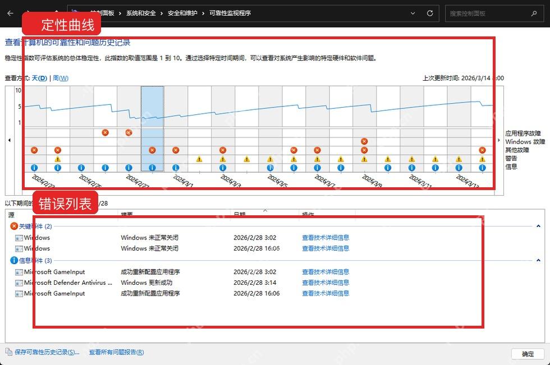The width and height of the screenshot is (550, 365).
Task: Open the chevron after 安全和维护 breadcrumb
Action: click(x=203, y=13)
